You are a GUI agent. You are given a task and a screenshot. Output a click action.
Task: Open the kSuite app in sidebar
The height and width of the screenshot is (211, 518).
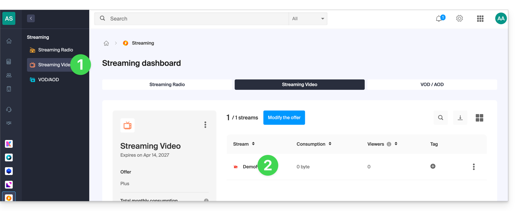tap(9, 144)
